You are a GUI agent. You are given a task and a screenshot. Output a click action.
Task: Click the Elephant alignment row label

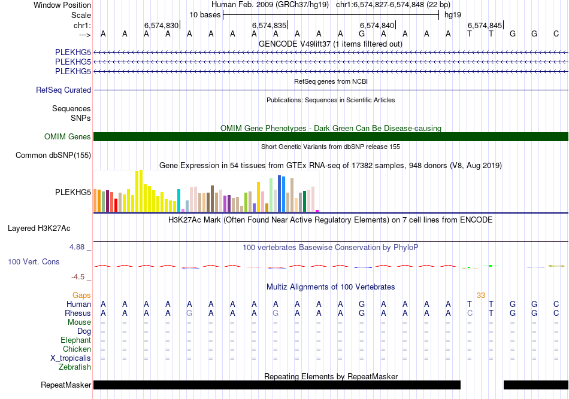[76, 340]
